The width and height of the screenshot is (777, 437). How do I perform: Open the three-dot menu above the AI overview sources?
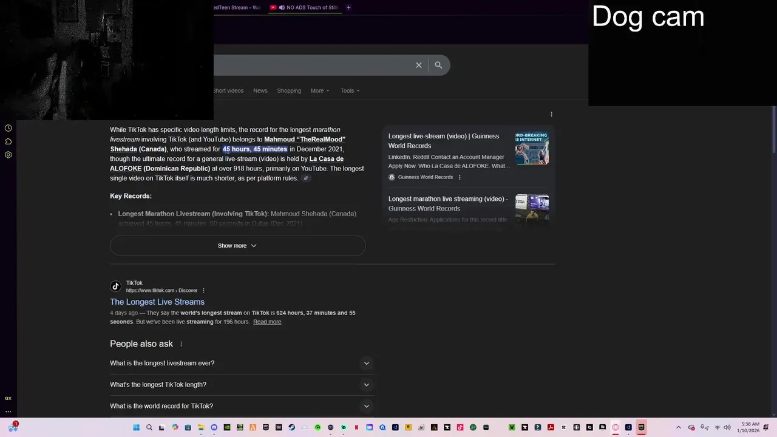coord(551,114)
